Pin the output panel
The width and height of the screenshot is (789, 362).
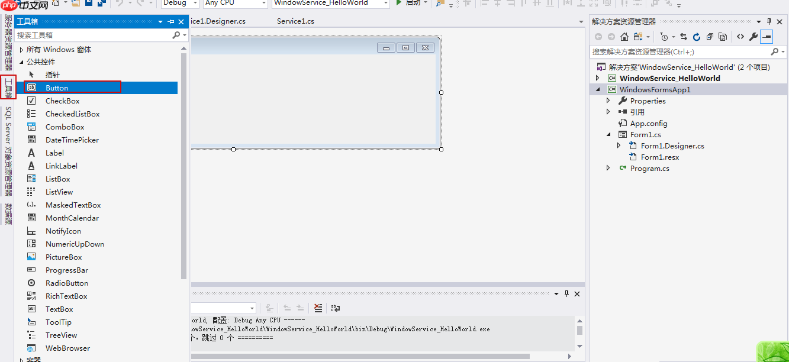tap(566, 293)
